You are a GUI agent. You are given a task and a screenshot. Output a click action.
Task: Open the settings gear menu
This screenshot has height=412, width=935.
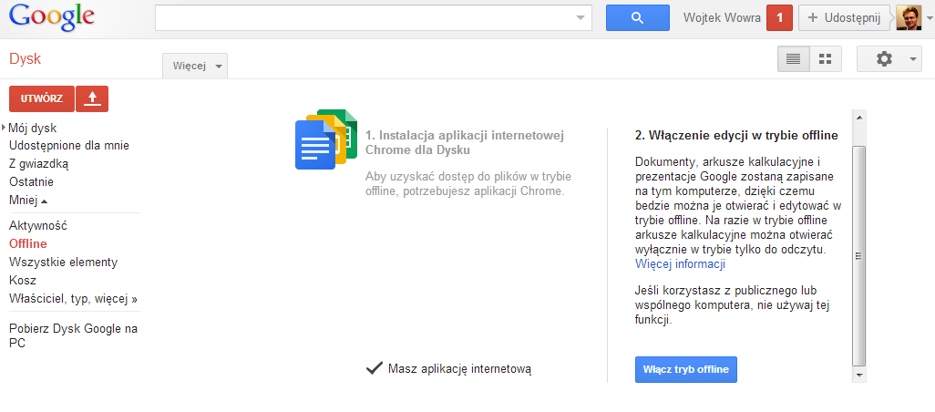[x=889, y=59]
